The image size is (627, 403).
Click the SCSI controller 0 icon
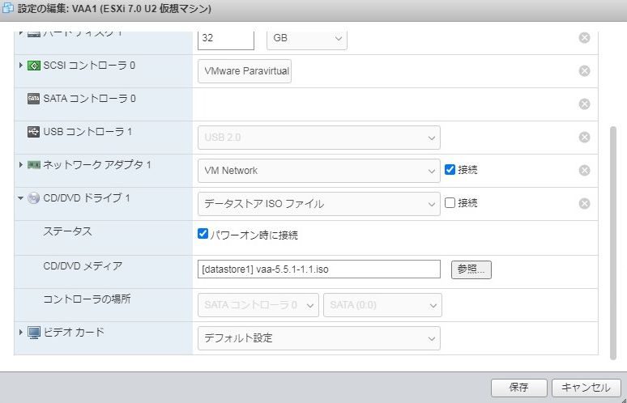(x=33, y=66)
